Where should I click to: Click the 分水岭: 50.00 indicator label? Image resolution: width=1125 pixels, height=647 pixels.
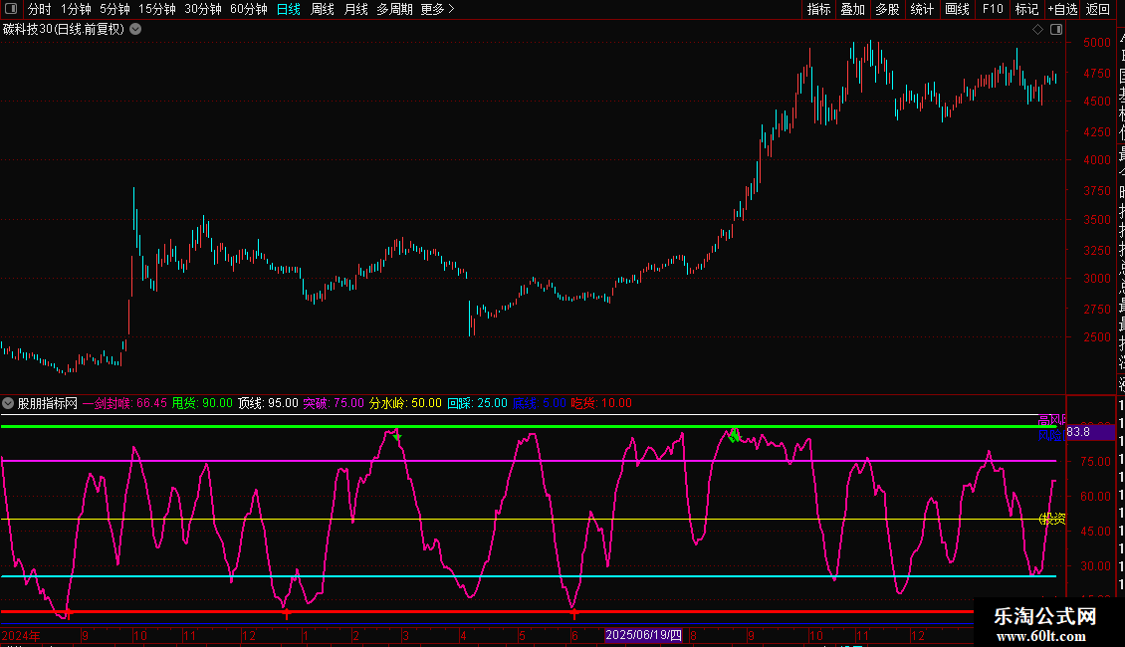(x=405, y=403)
